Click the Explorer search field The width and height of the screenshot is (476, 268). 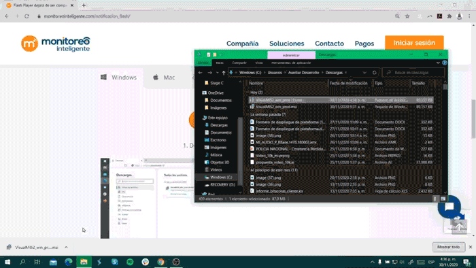pos(413,73)
